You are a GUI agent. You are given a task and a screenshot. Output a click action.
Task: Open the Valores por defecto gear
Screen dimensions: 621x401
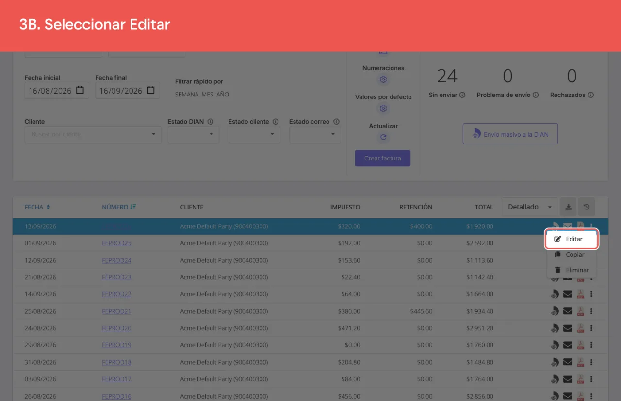[x=383, y=108]
